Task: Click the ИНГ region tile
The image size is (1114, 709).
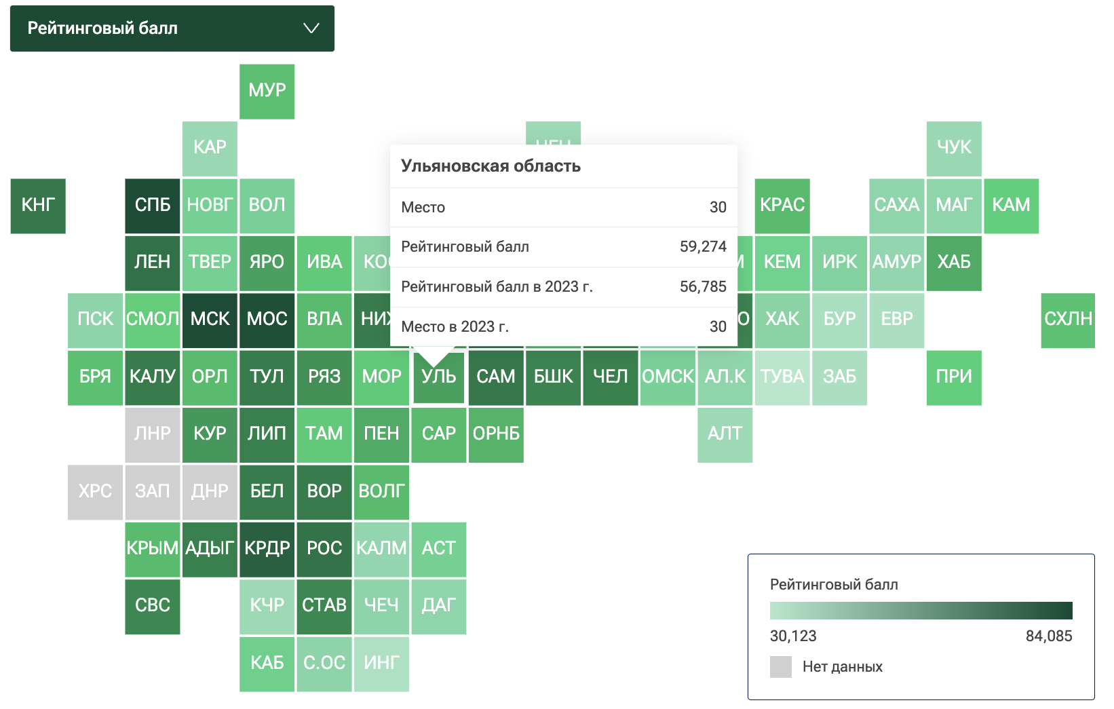Action: 381,664
